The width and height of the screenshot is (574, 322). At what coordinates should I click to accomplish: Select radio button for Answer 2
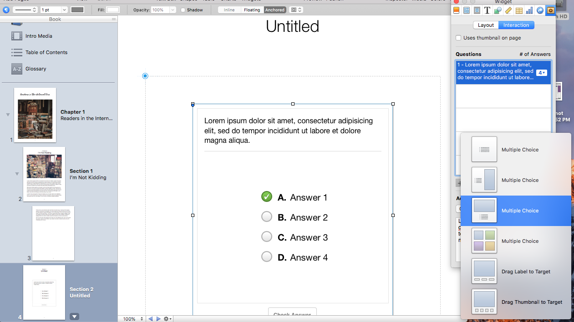[x=267, y=217]
